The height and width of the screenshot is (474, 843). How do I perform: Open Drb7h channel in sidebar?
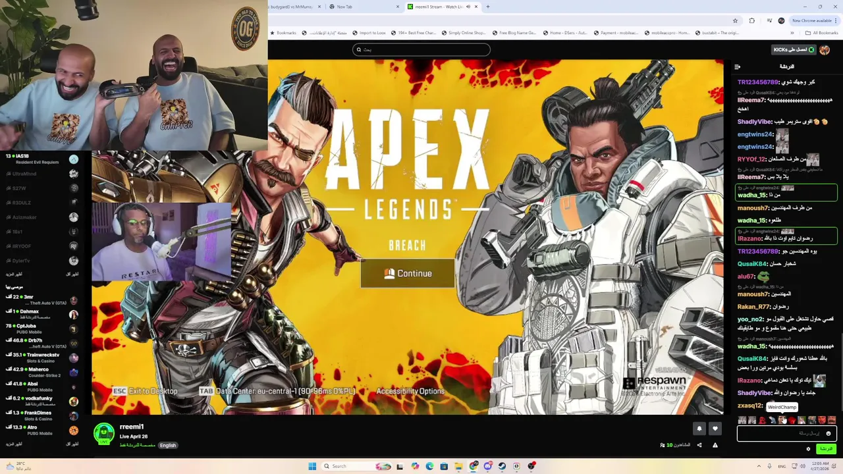[x=41, y=344]
